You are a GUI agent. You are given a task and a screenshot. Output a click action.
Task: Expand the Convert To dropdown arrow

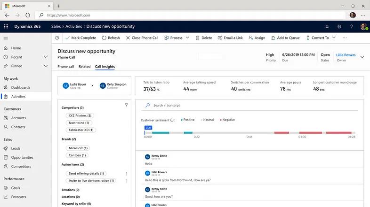334,38
